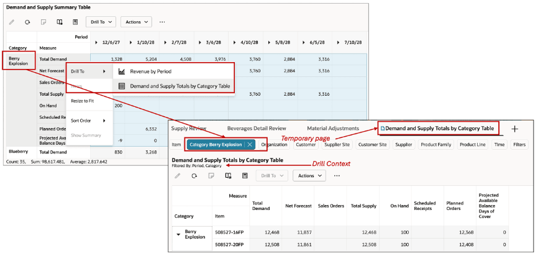Screen dimensions: 538x256
Task: Click the pencil edit icon in upper toolbar
Action: (x=12, y=22)
